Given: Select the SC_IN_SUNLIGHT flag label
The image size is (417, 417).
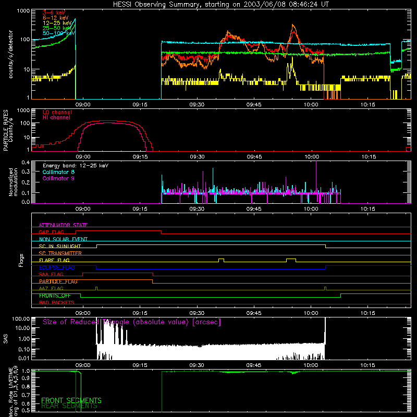Looking at the screenshot, I should tap(60, 246).
